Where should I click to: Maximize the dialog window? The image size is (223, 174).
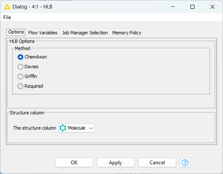point(192,7)
